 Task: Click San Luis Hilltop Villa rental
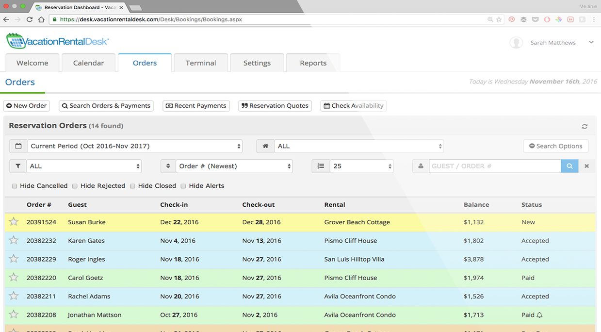click(354, 259)
